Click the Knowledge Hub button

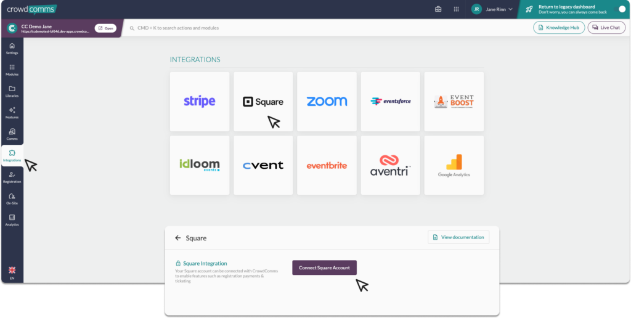pos(558,28)
